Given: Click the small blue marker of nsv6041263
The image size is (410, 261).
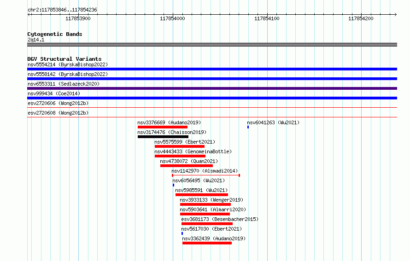Looking at the screenshot, I should coord(248,127).
